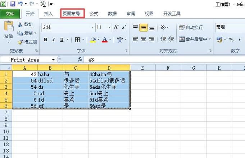The height and width of the screenshot is (158, 245).
Task: Click the Redo icon
Action: (x=32, y=4)
